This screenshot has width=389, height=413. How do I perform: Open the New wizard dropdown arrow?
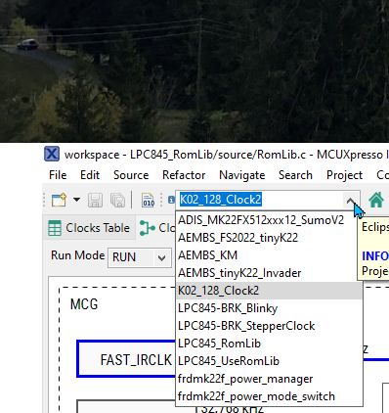[x=76, y=200]
